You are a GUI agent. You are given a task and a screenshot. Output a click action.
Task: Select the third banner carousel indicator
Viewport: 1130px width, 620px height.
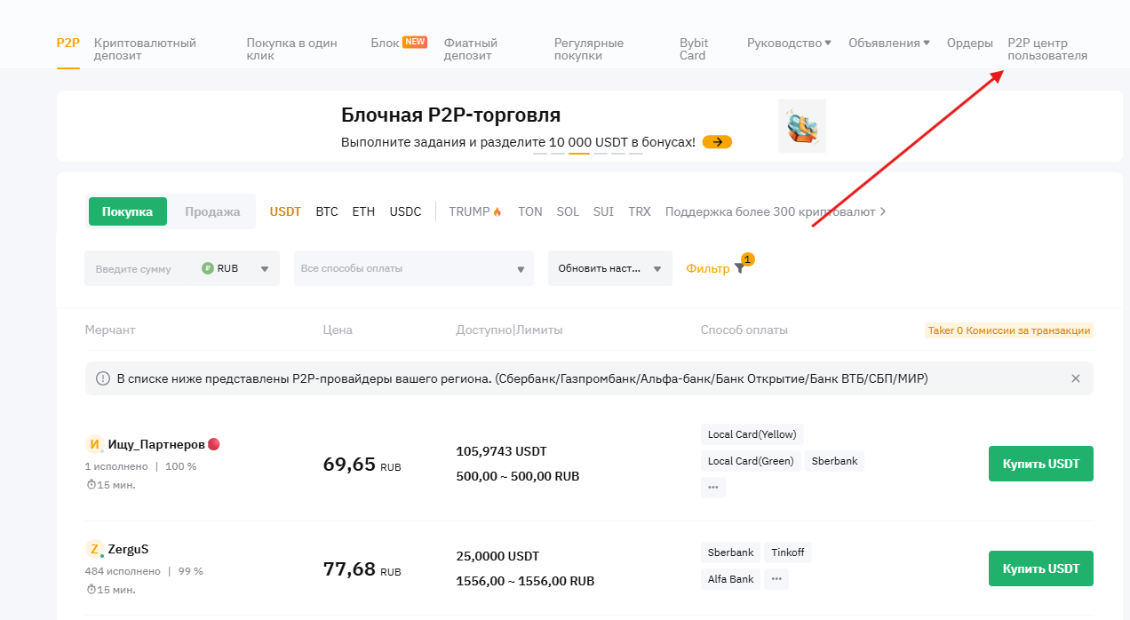click(x=579, y=153)
